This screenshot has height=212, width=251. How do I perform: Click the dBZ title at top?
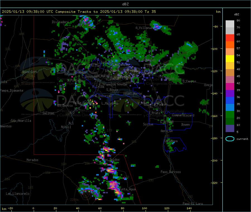coord(125,4)
